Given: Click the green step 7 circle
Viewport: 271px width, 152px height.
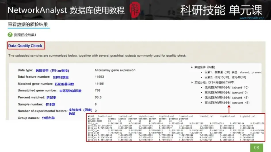Looking at the screenshot, I should tap(10, 35).
